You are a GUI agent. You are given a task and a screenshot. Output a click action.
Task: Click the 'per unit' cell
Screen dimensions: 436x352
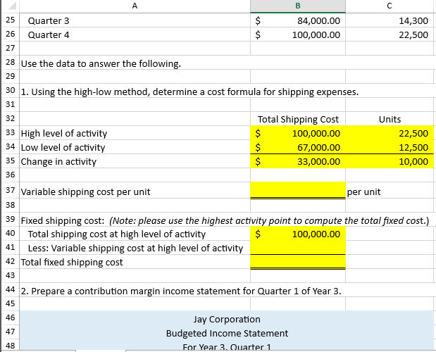[390, 191]
